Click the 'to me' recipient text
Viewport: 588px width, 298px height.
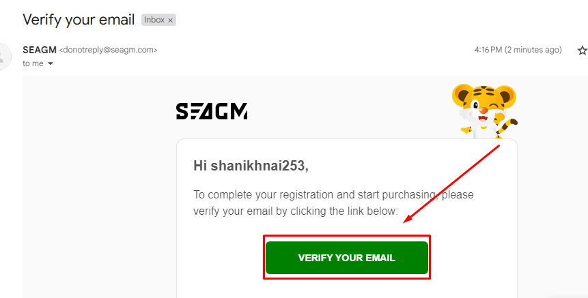pos(33,63)
